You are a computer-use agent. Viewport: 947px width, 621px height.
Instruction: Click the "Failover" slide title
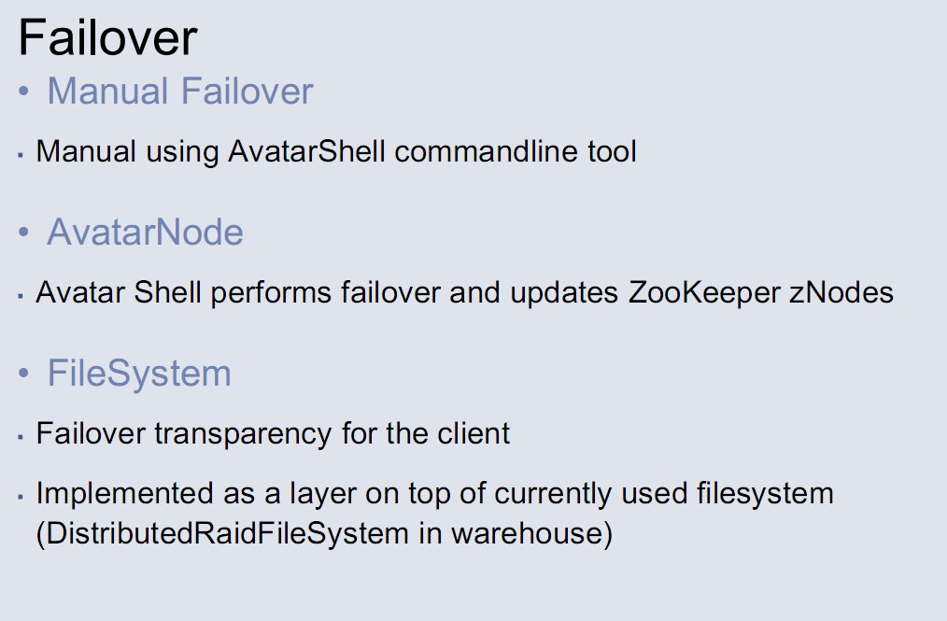point(107,38)
